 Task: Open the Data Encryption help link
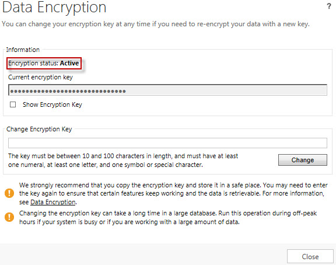[53, 202]
